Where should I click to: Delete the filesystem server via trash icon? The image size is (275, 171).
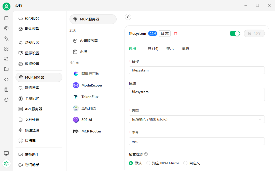(176, 33)
